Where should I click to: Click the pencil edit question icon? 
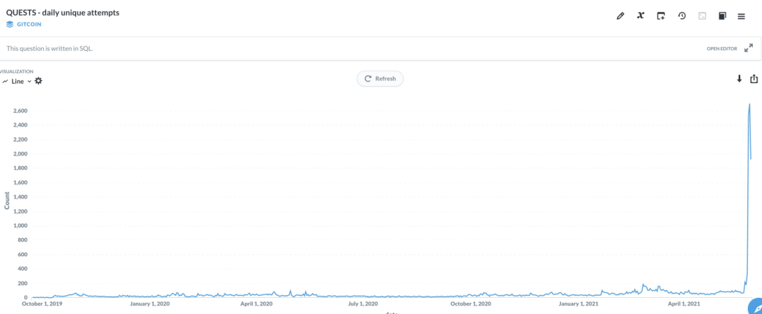(x=620, y=16)
